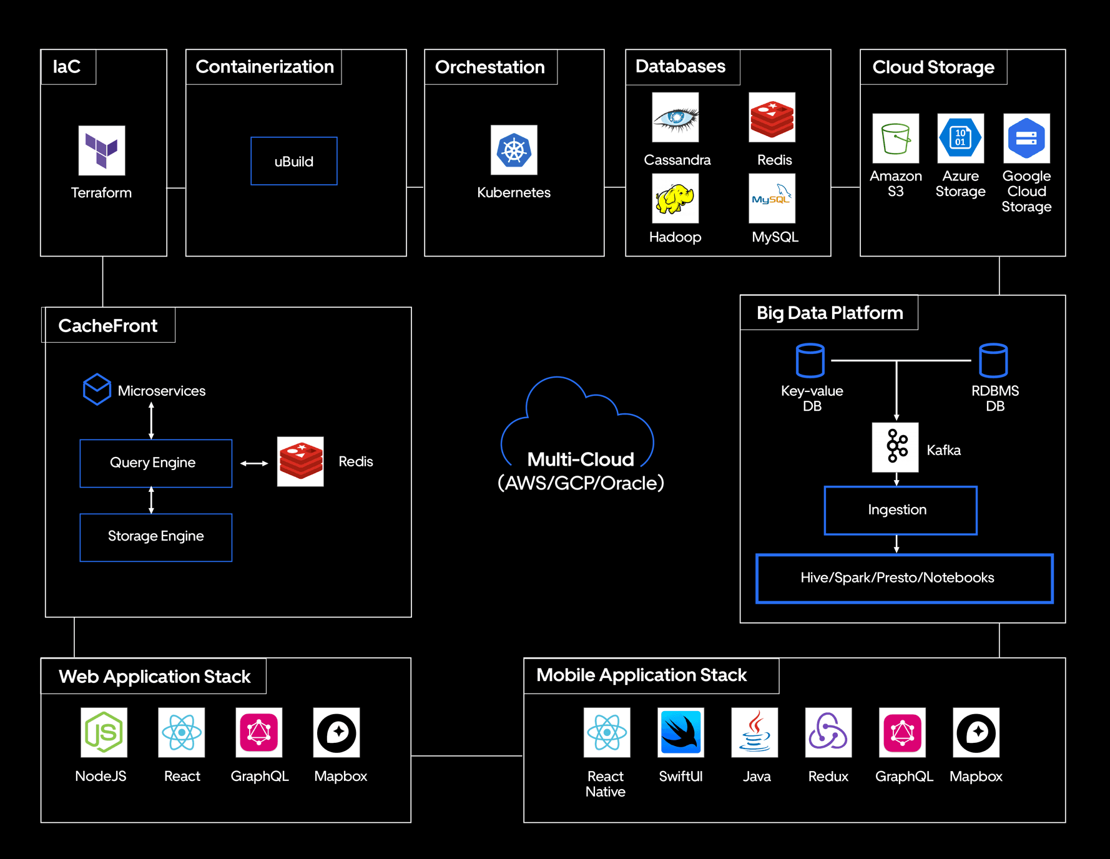Screen dimensions: 1110x859
Task: Select the Amazon S3 bucket icon
Action: (x=896, y=138)
